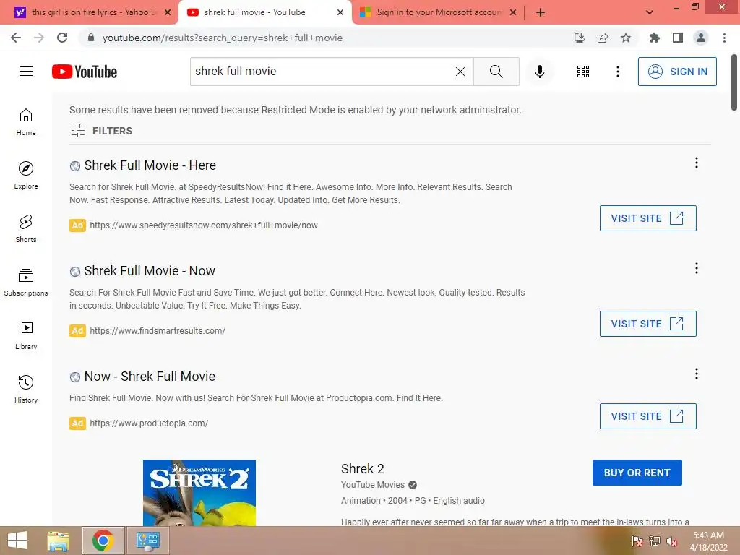This screenshot has height=555, width=740.
Task: Open 'Now - Shrek Full Movie' ad title
Action: 150,376
